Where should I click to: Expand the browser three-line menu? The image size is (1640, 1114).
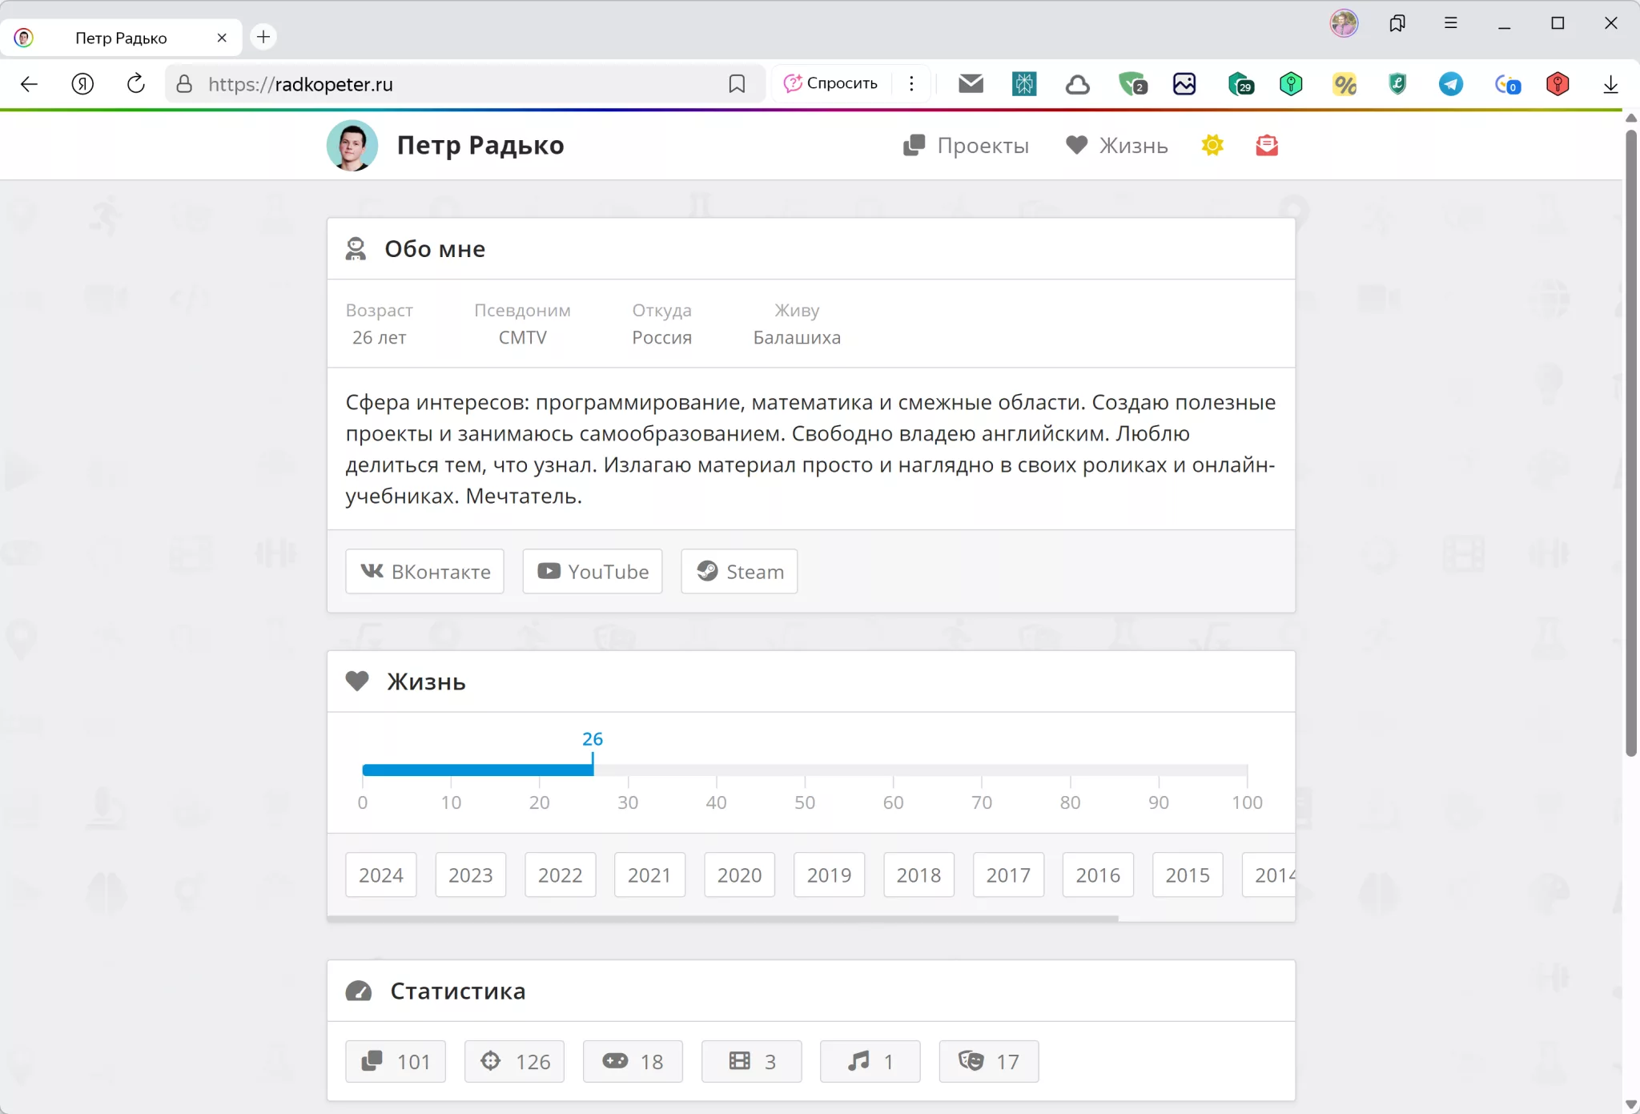tap(1450, 23)
